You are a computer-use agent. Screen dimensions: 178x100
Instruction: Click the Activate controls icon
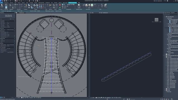[26, 6]
